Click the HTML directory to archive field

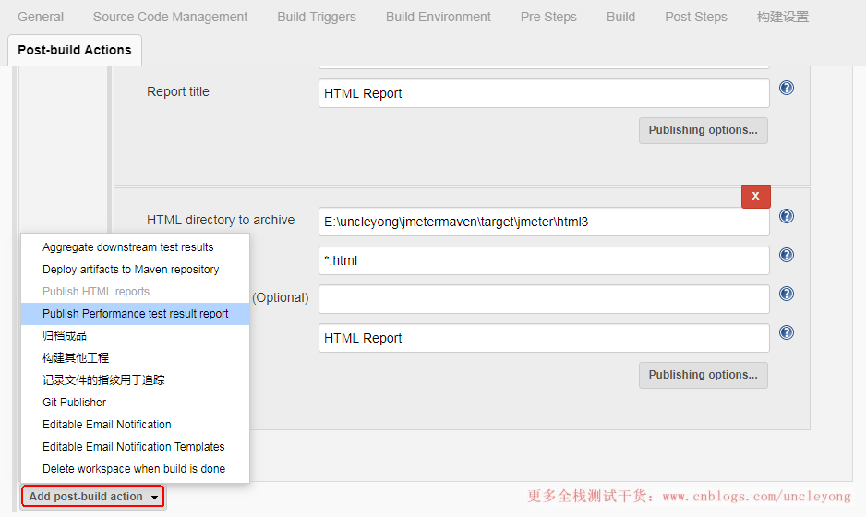(543, 222)
